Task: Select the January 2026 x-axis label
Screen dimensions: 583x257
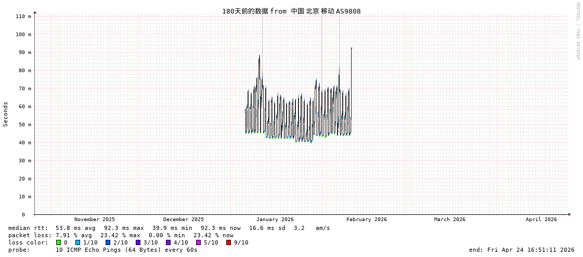Action: click(275, 220)
